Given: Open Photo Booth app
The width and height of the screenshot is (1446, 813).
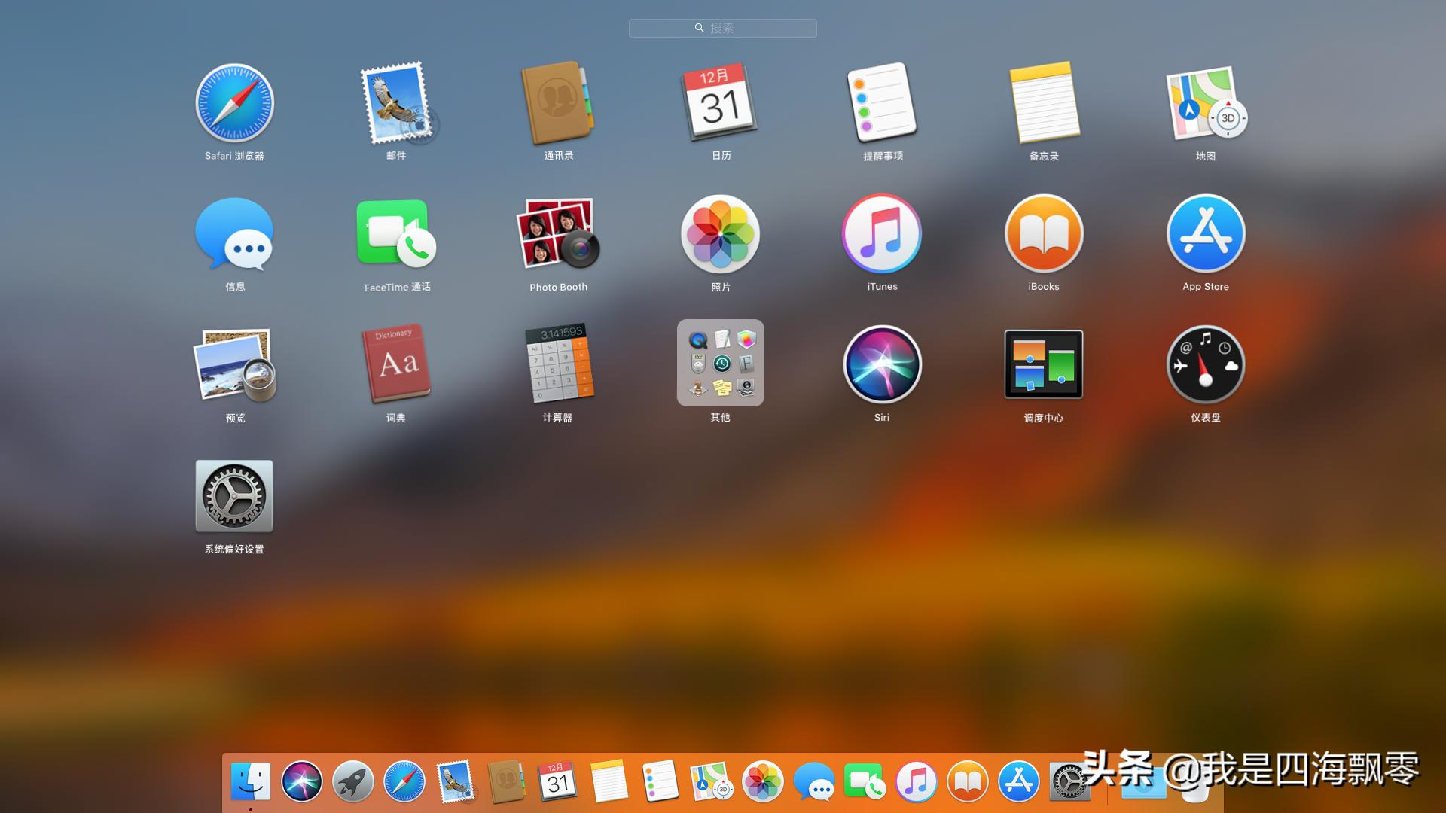Looking at the screenshot, I should [558, 234].
